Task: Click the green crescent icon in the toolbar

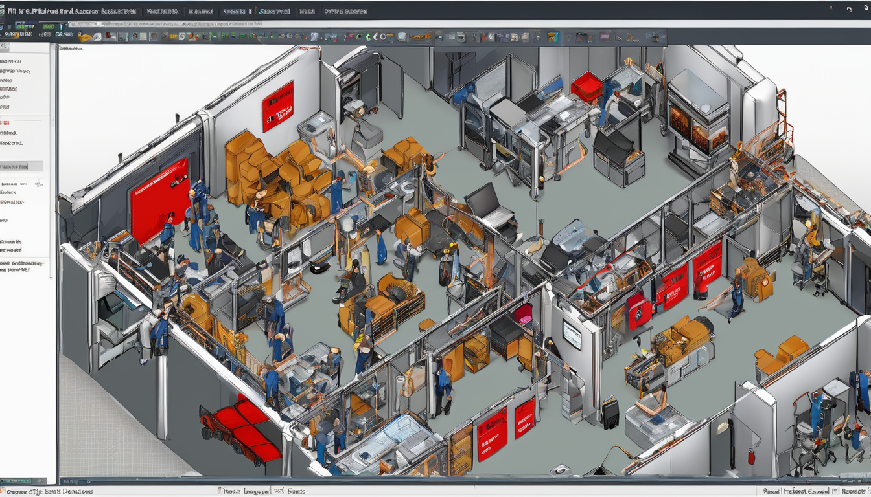Action: point(367,37)
